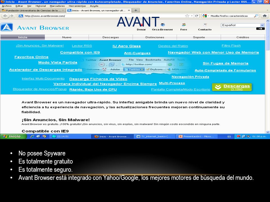Click the Donar link
This screenshot has height=202, width=270.
[x=141, y=29]
